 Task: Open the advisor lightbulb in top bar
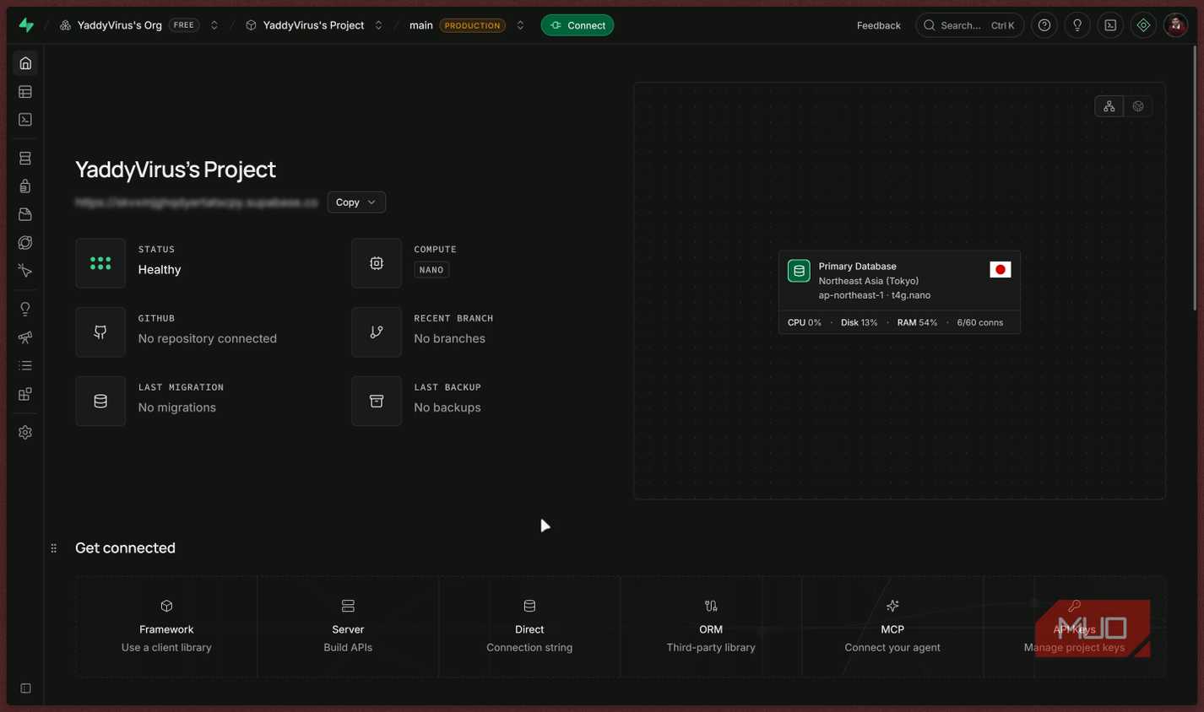click(1077, 25)
